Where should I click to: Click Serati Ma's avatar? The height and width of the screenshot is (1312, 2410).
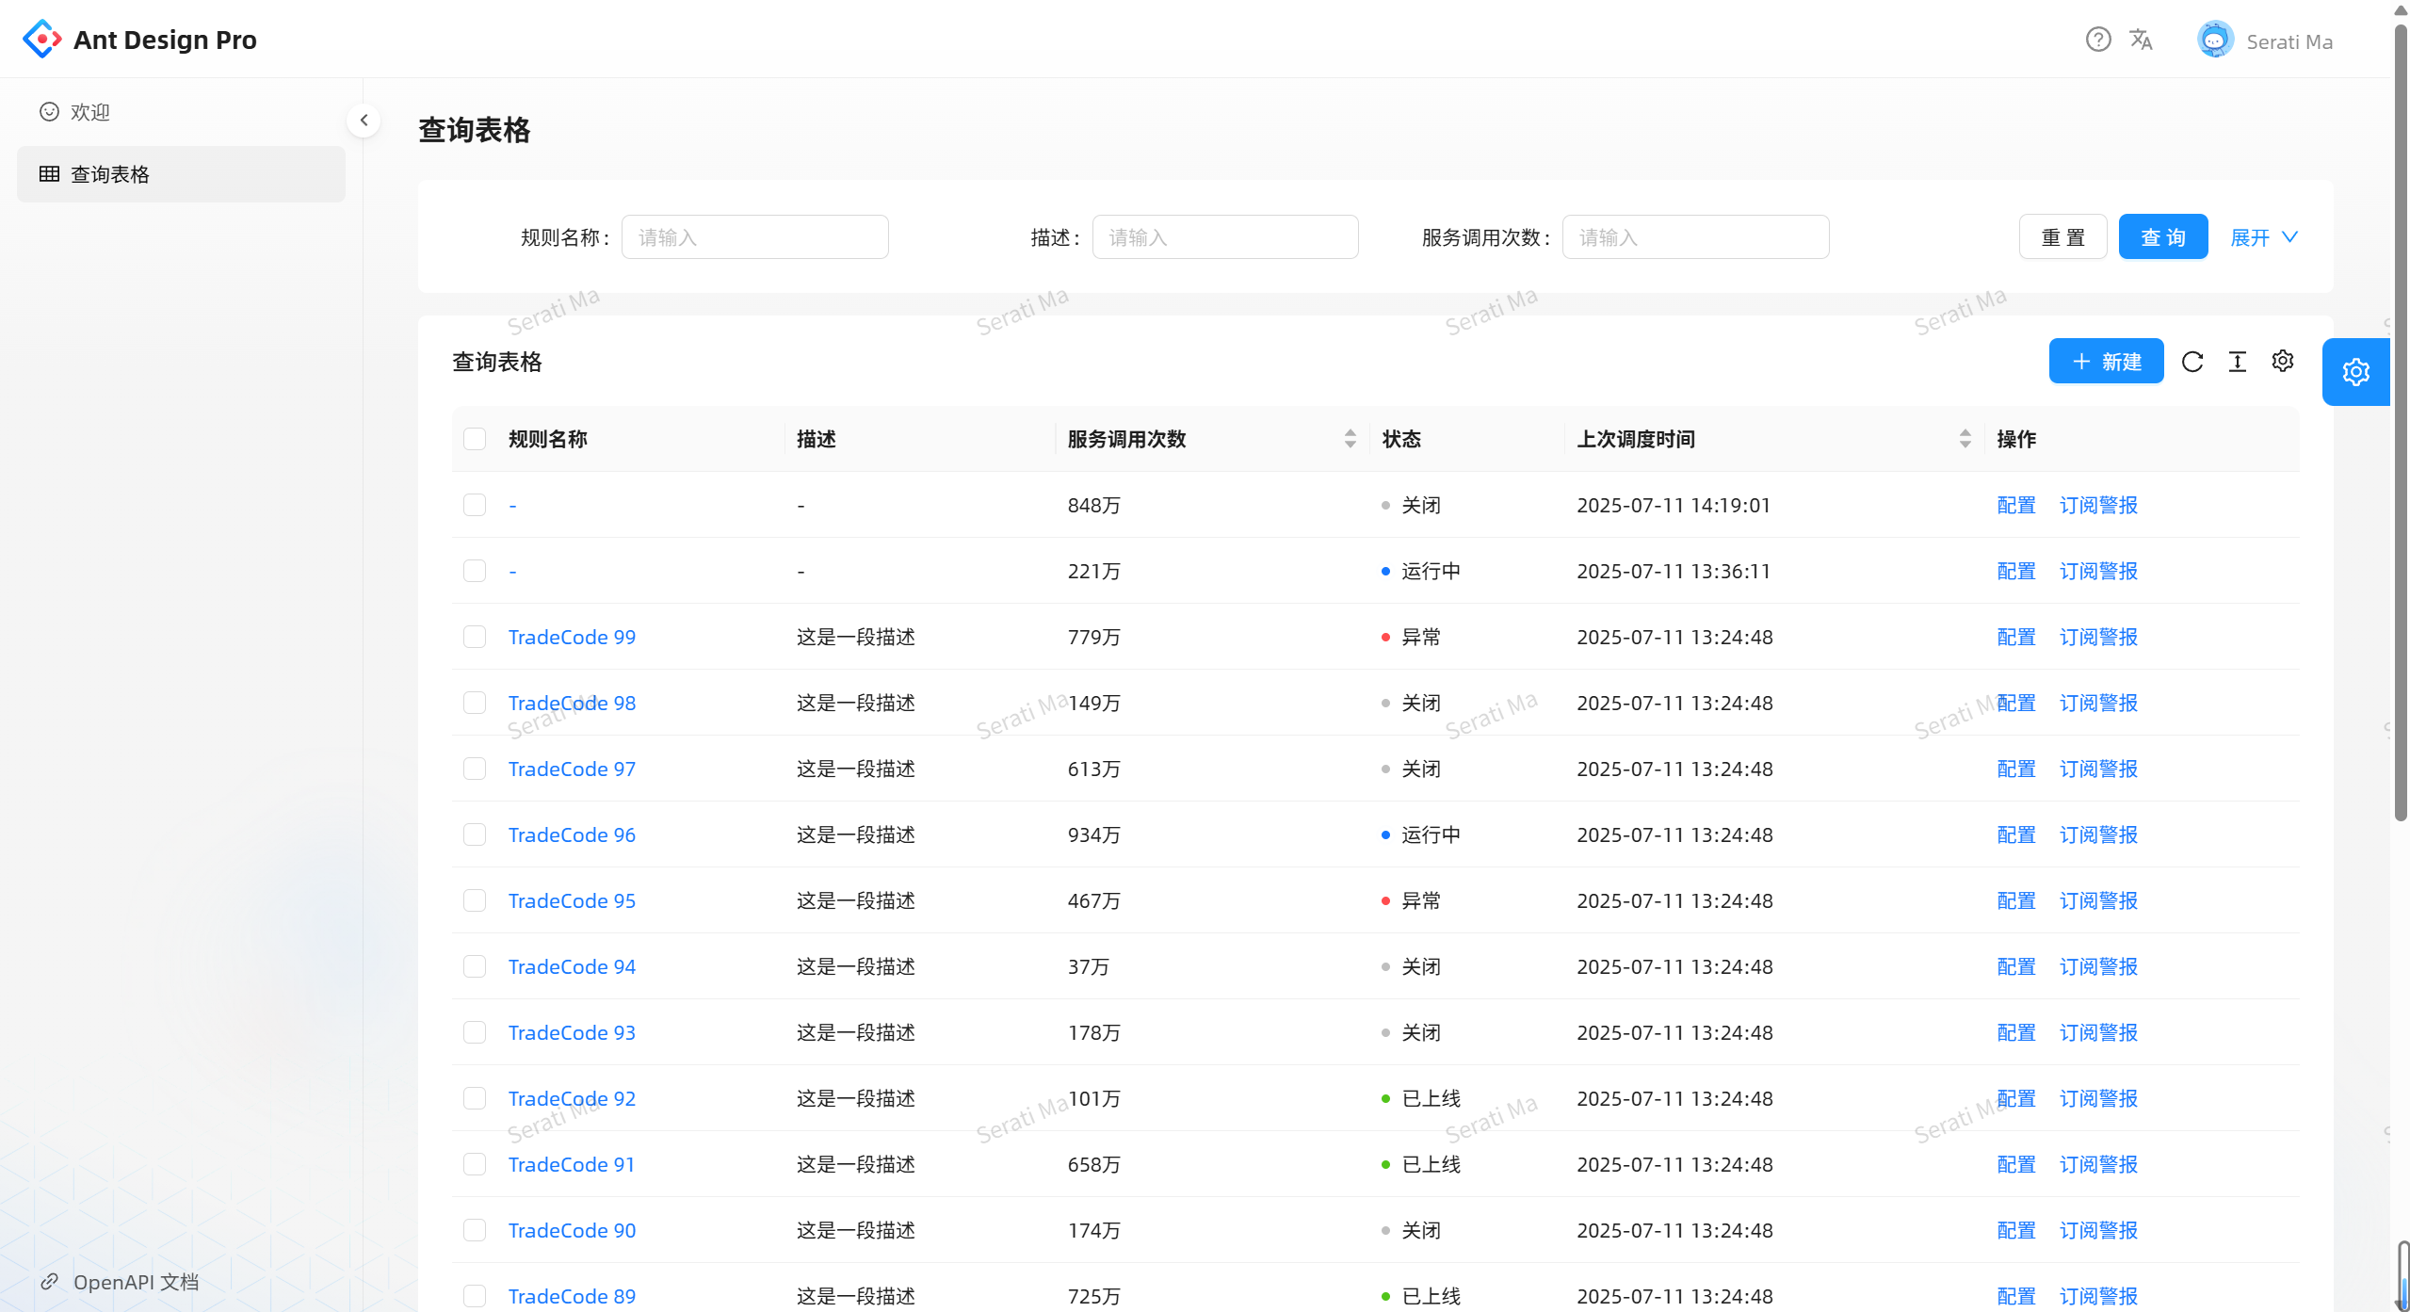tap(2214, 39)
